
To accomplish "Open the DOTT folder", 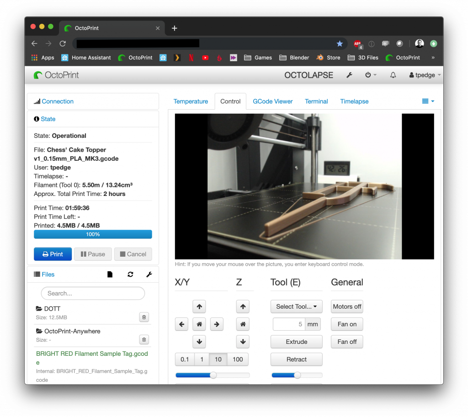I will pyautogui.click(x=52, y=309).
